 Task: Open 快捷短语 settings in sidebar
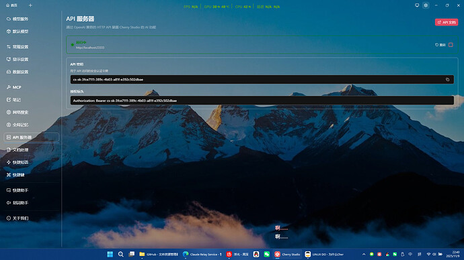click(x=17, y=162)
